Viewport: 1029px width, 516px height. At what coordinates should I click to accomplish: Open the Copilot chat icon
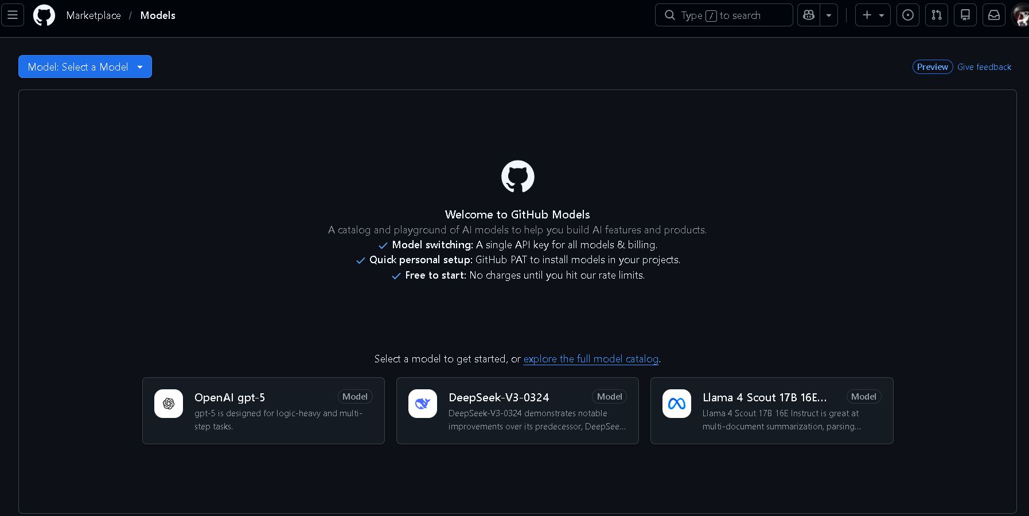pos(809,15)
